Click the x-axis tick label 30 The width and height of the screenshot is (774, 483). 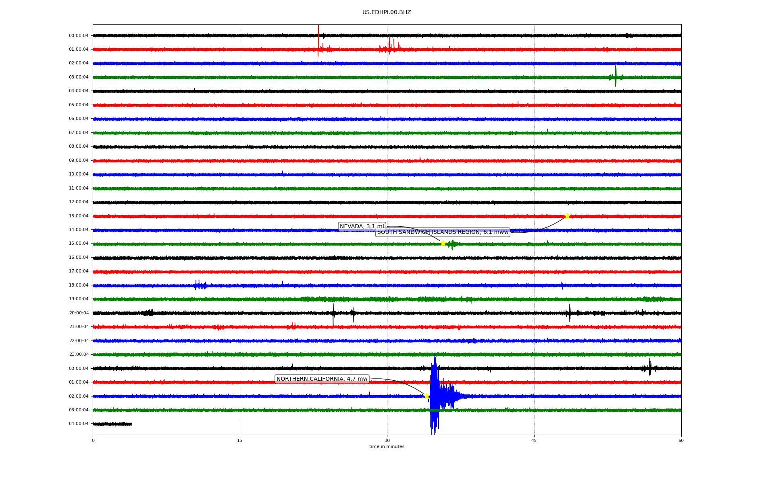[x=387, y=440]
